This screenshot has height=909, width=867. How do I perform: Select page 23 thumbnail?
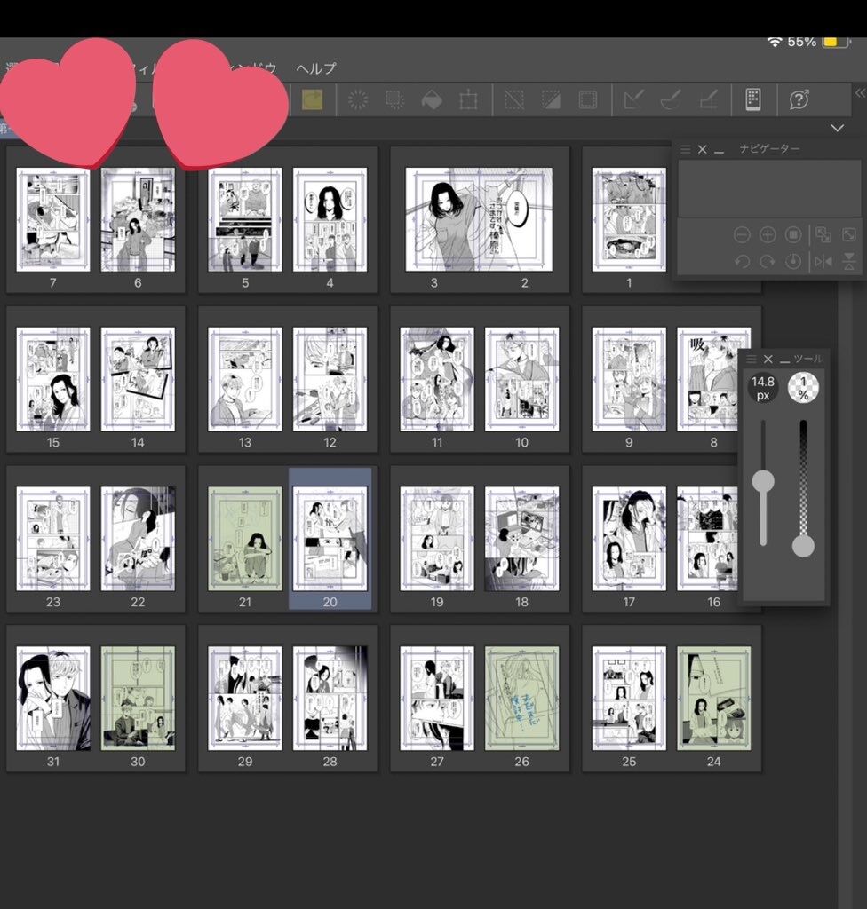pos(52,539)
